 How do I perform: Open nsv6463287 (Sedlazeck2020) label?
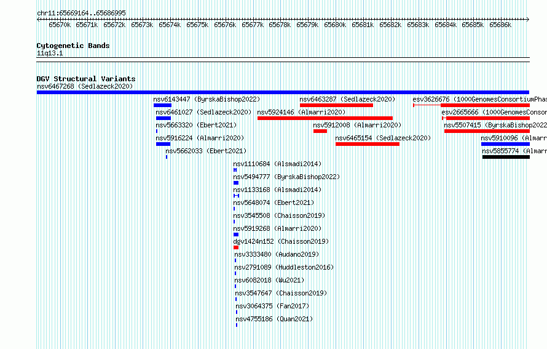347,99
